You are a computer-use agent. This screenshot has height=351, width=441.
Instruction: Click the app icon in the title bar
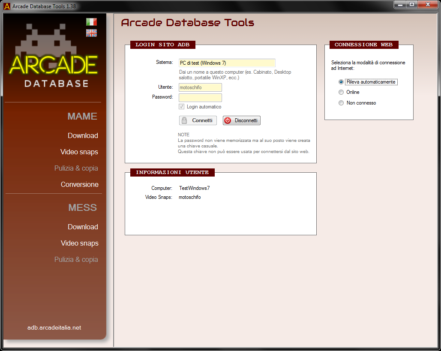tap(7, 6)
